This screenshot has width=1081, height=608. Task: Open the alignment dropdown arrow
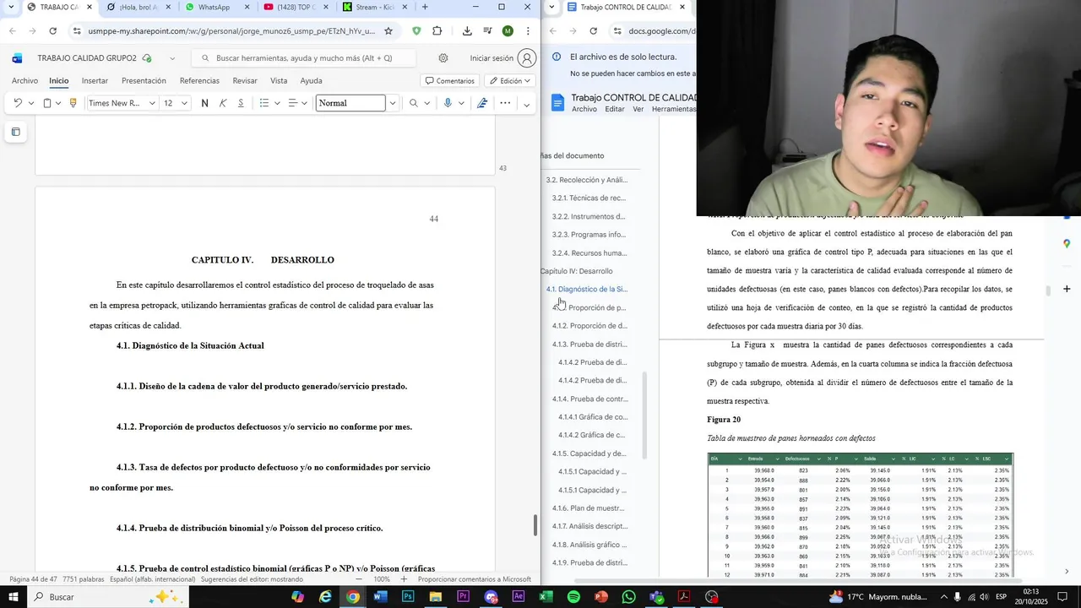(305, 103)
